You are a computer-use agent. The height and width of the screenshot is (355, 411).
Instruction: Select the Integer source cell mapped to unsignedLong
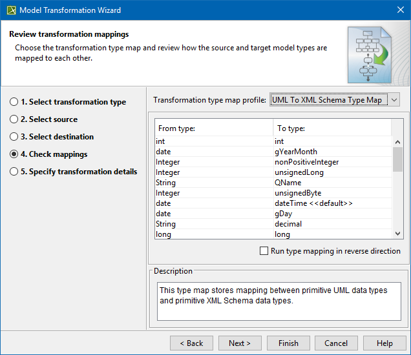(x=214, y=172)
